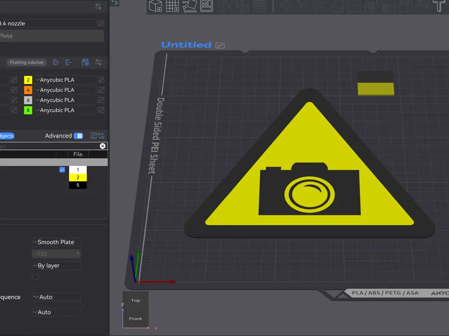Toggle the Advanced mode switch
Viewport: 449px width, 336px height.
[78, 136]
